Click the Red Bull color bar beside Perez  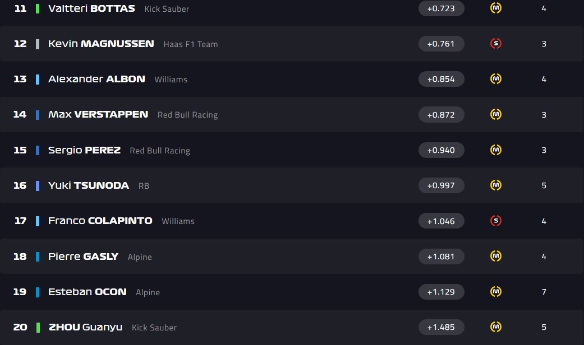[38, 150]
